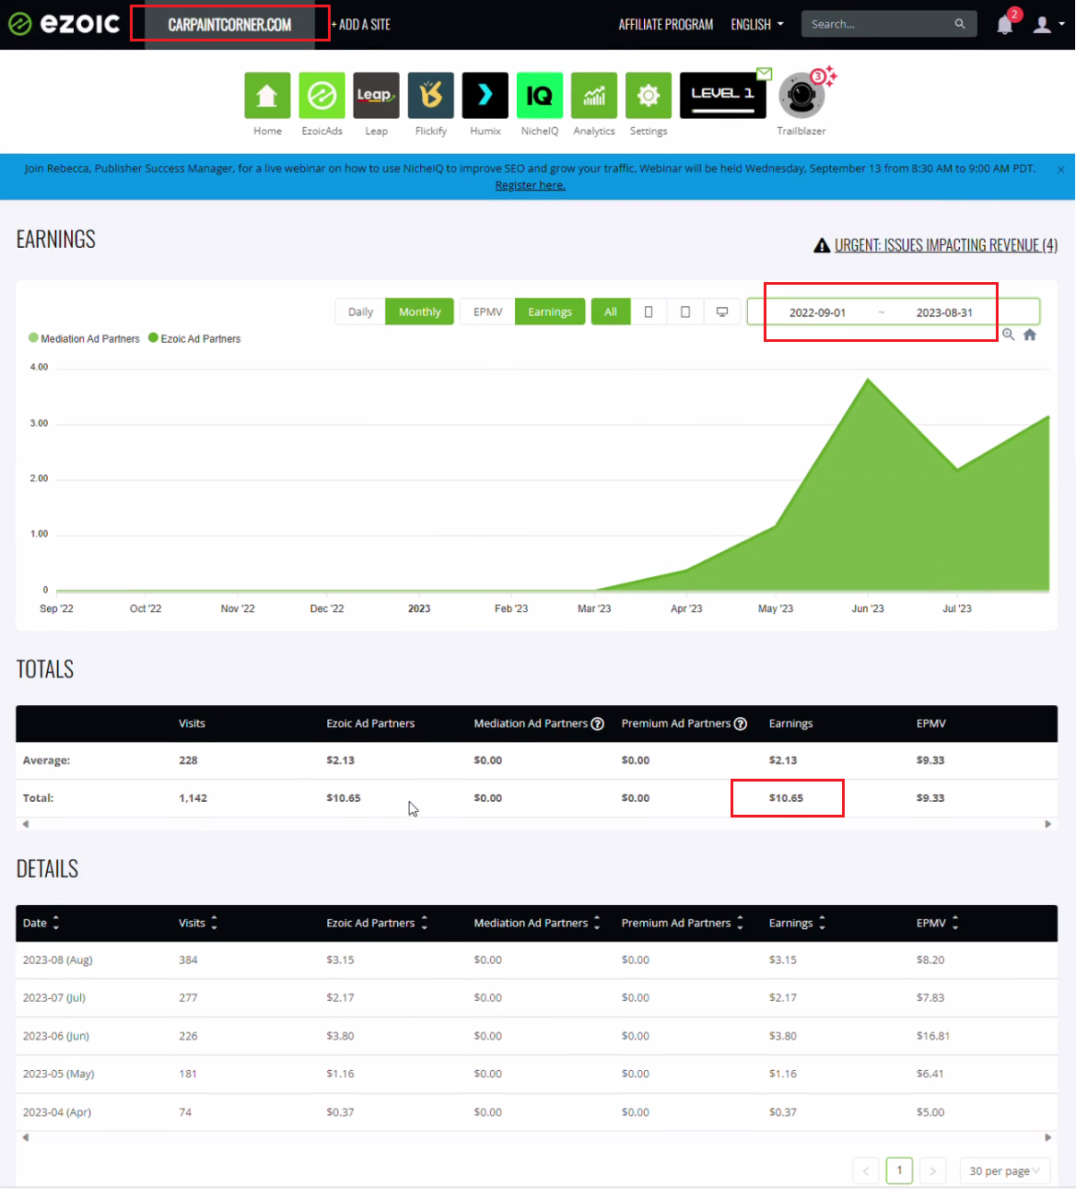This screenshot has height=1200, width=1076.
Task: Open the 30 per page dropdown
Action: click(x=1005, y=1171)
